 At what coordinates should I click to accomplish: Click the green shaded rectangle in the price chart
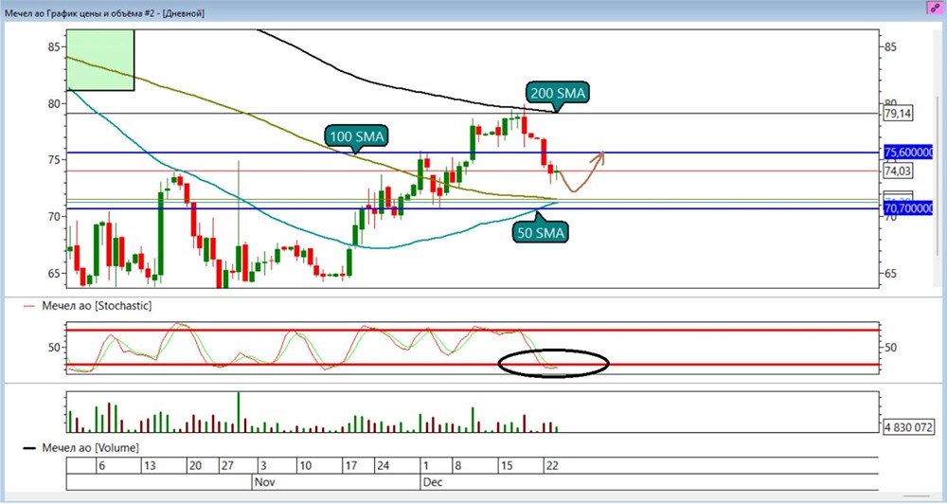click(x=100, y=61)
